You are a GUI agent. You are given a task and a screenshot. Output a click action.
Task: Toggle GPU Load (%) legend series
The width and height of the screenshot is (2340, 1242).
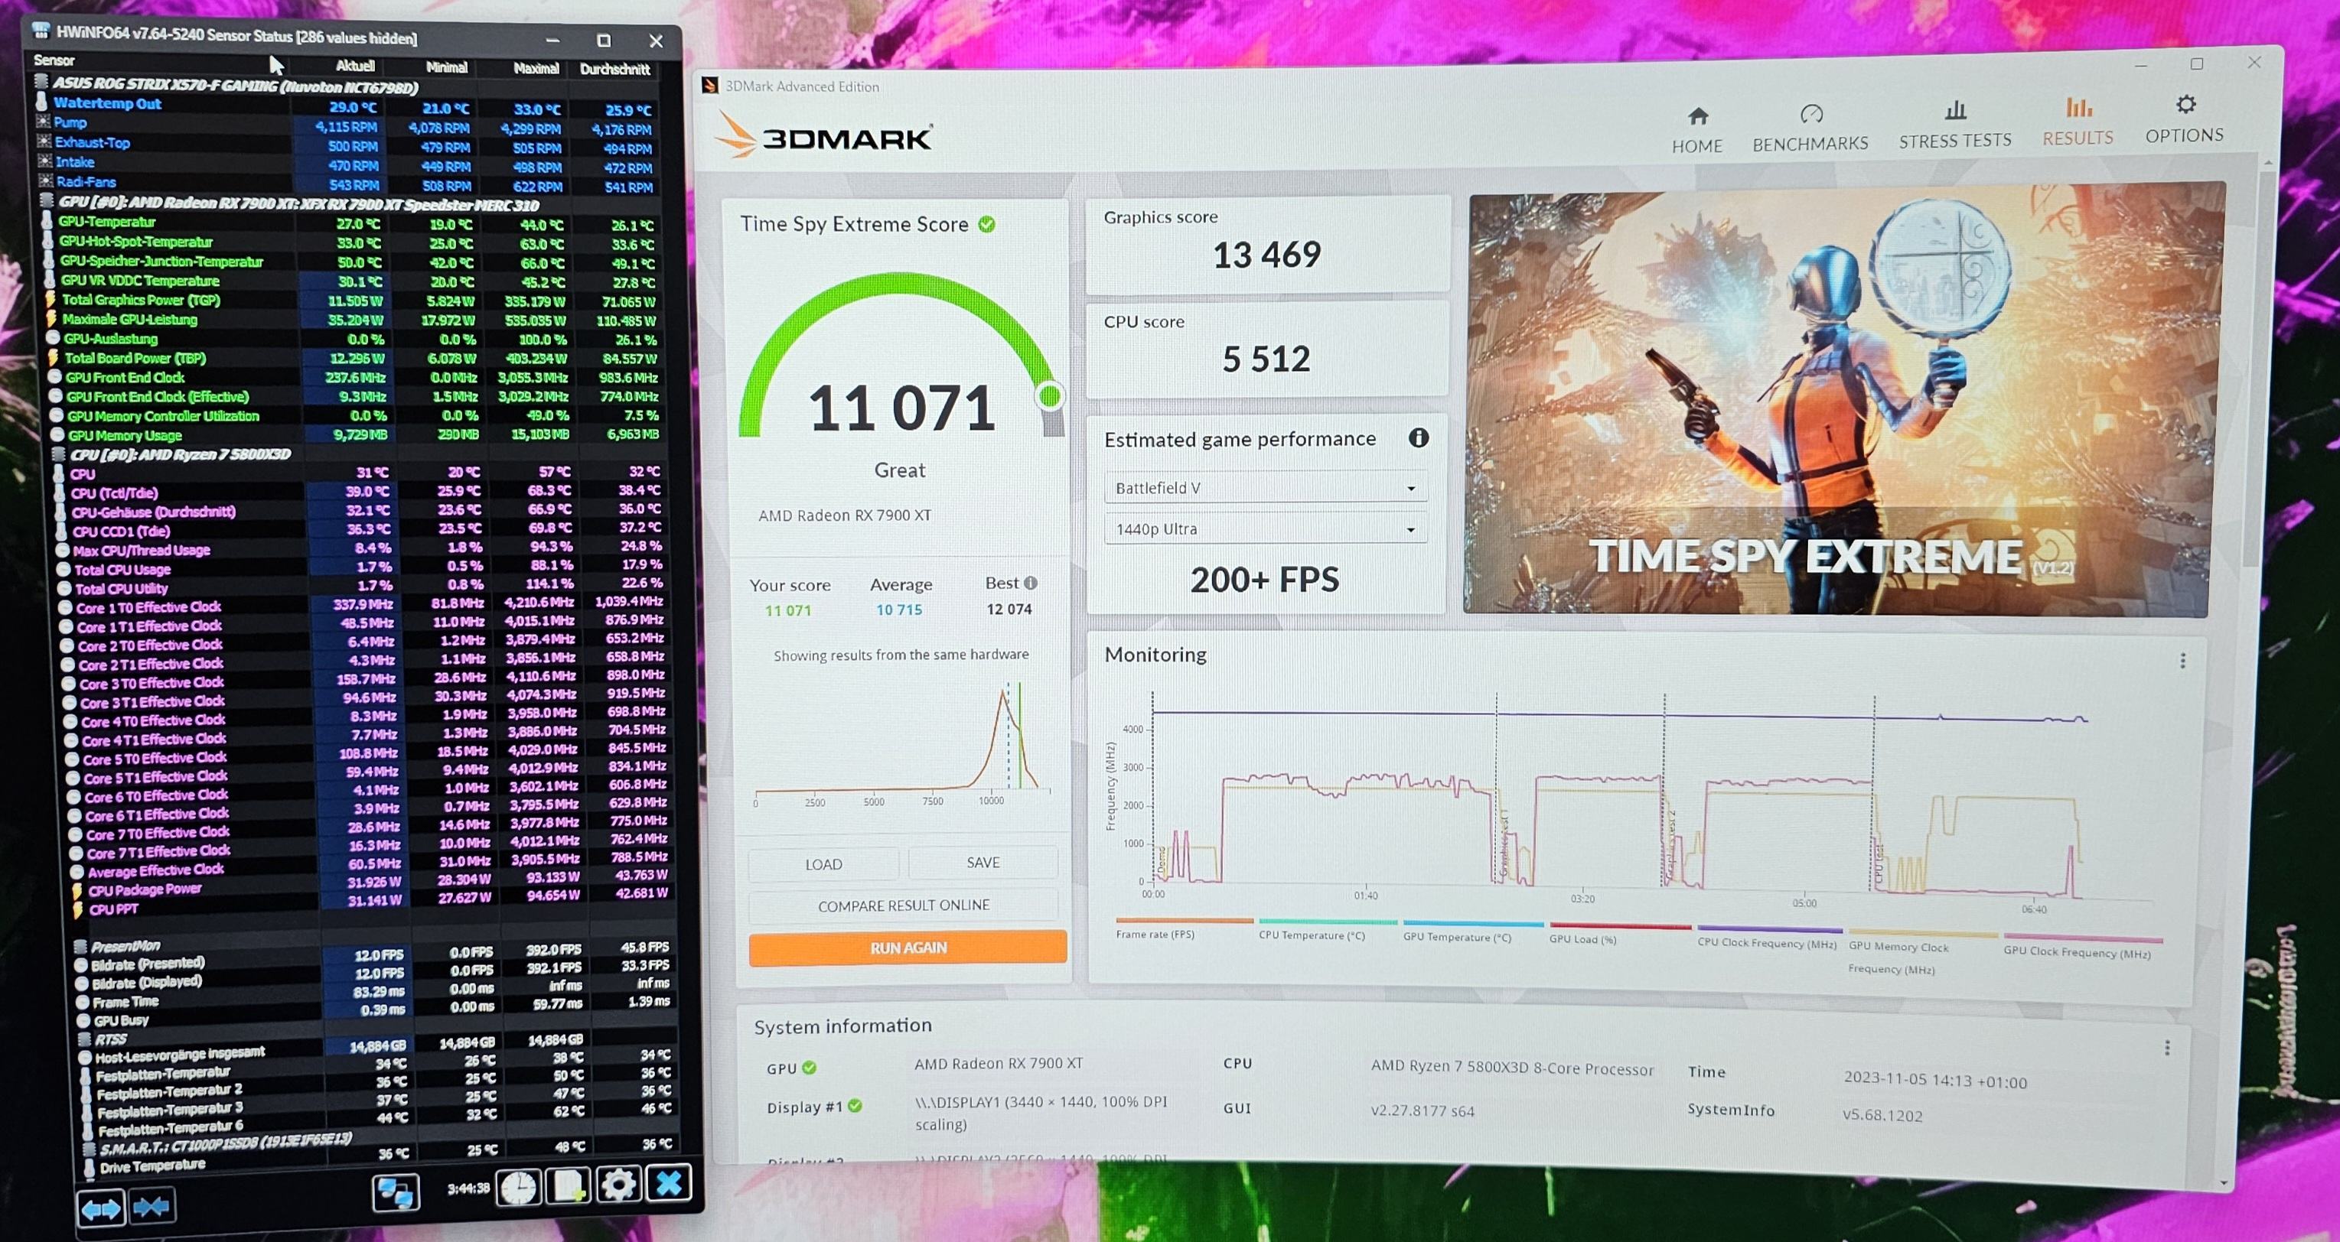(1620, 933)
